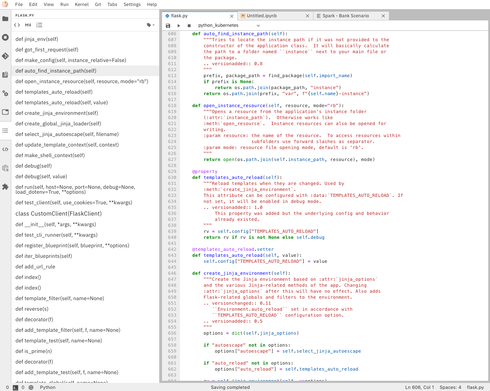Viewport: 490px width, 391px height.
Task: Toggle numbered list auto-numbering in contents toolbar
Action: (x=39, y=25)
